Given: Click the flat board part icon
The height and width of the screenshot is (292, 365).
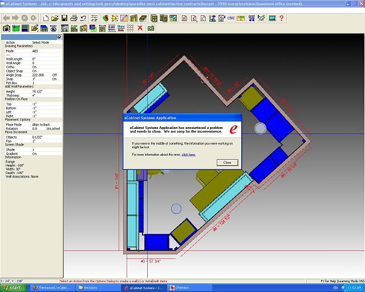Looking at the screenshot, I should 143,18.
